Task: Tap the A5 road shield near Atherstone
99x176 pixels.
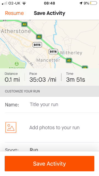Action: [24, 24]
